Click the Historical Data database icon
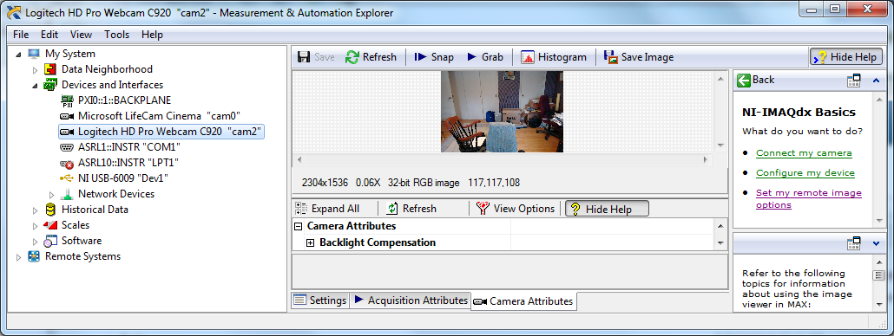 pos(50,210)
